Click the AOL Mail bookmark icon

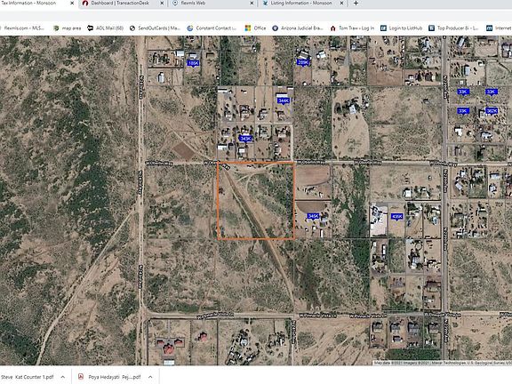tap(90, 28)
